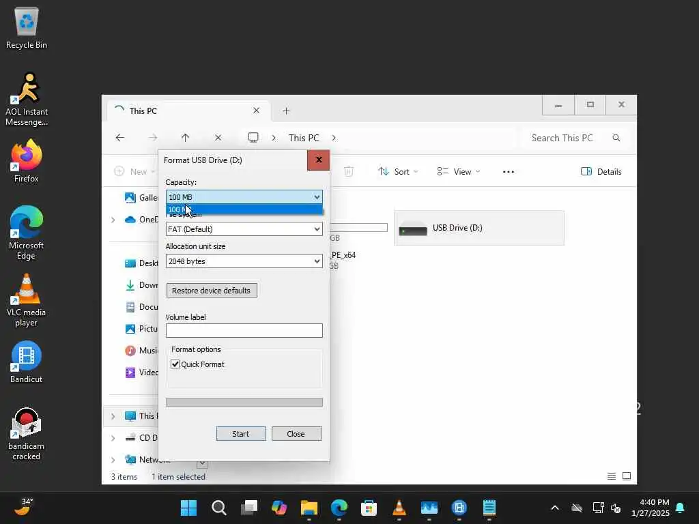Open the Recycle Bin desktop icon
This screenshot has width=699, height=524.
[x=27, y=27]
